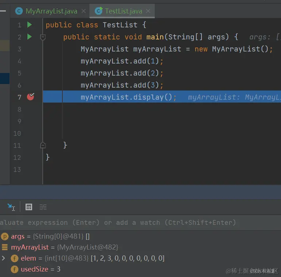
Task: Click the myArrayList.add(1) statement
Action: click(122, 61)
